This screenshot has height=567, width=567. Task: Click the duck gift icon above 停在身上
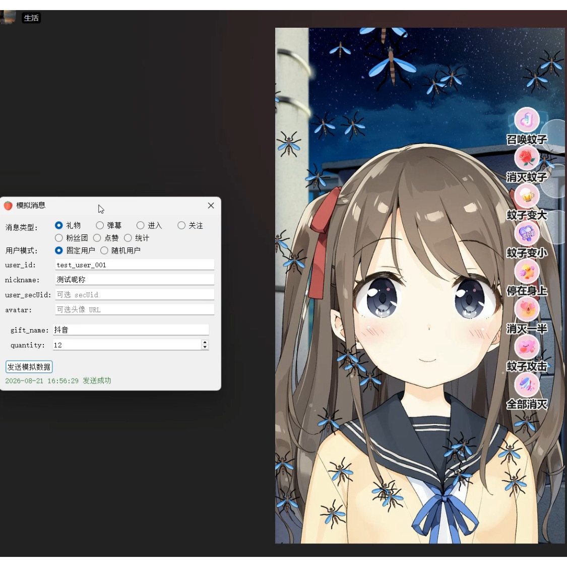coord(527,272)
